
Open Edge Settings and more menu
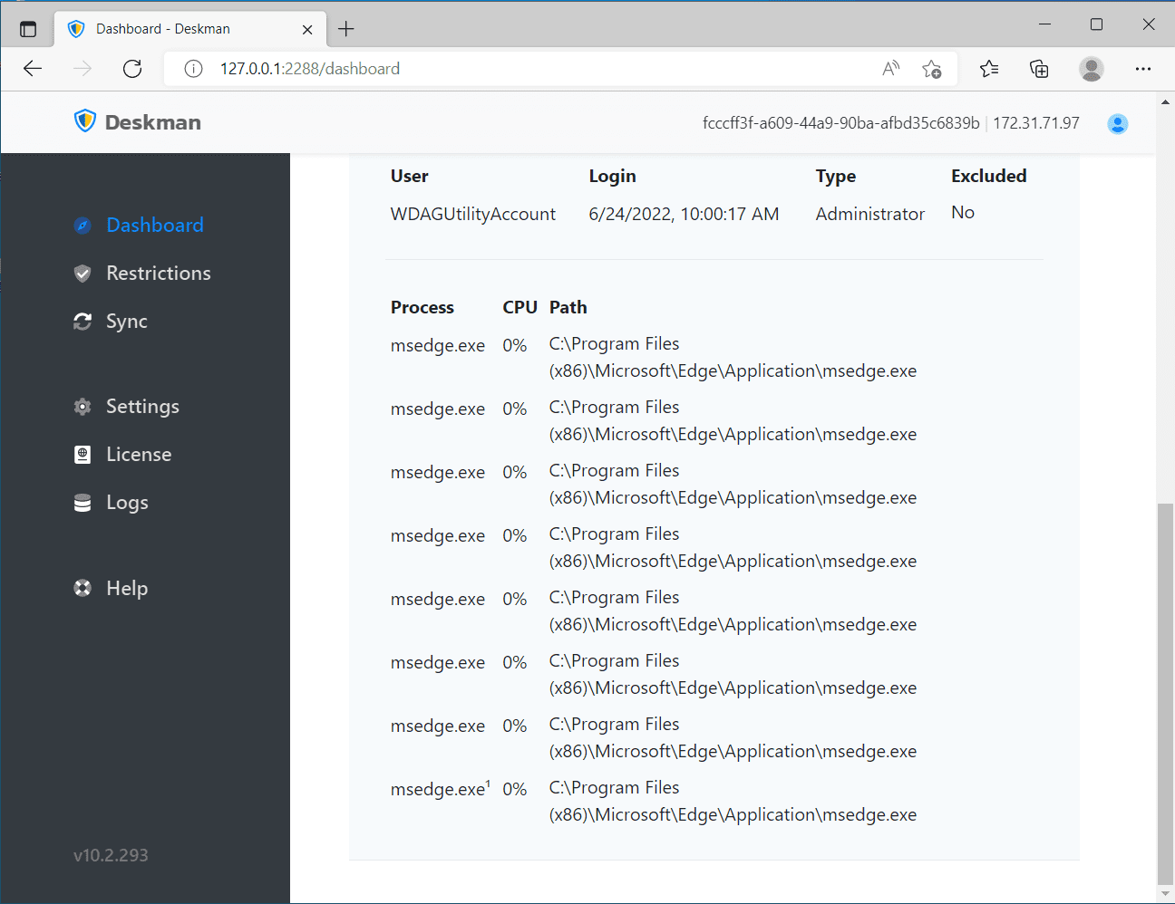1142,69
